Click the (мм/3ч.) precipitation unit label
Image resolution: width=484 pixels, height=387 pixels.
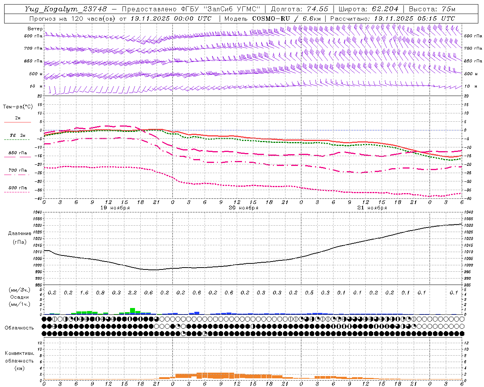coord(19,290)
